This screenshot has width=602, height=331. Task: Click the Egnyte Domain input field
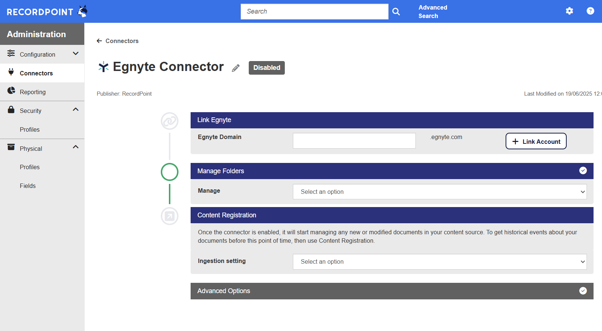tap(354, 141)
